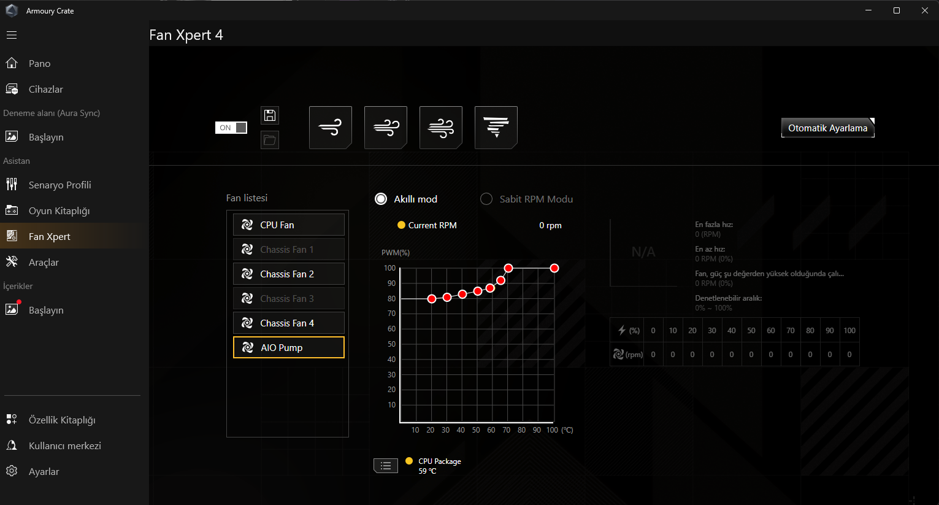Select AIO Pump in the fan list
This screenshot has width=939, height=505.
(289, 347)
